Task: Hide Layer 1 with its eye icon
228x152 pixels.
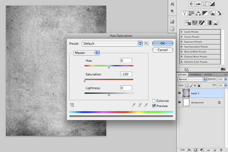Action: tap(180, 93)
